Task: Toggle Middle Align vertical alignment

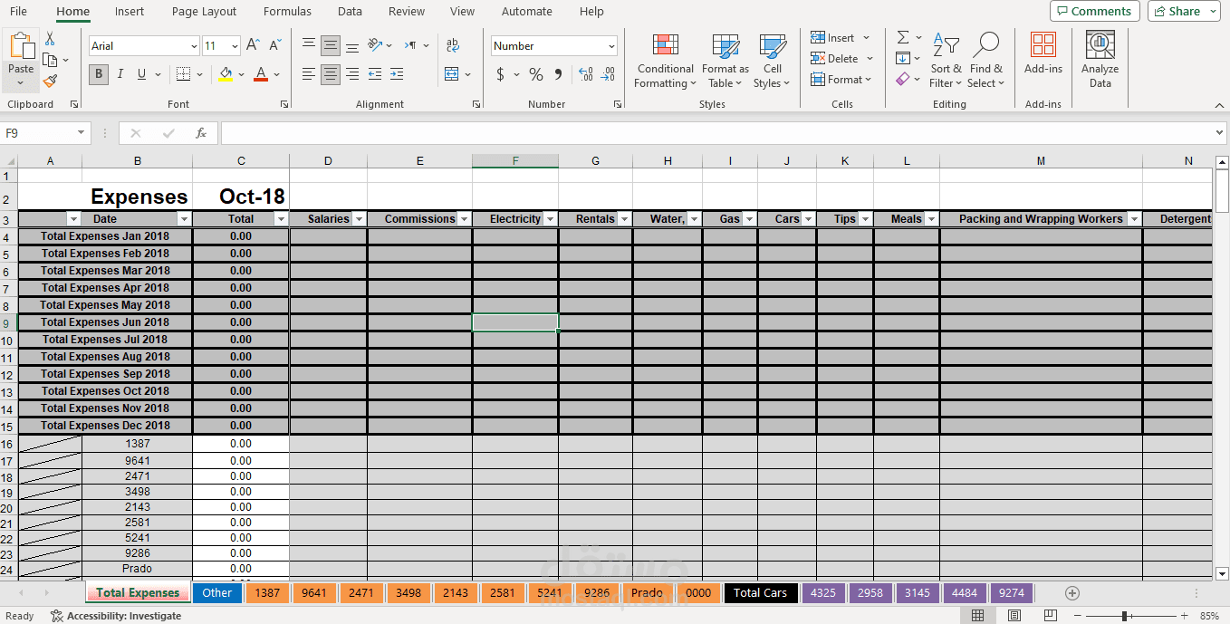Action: 331,45
